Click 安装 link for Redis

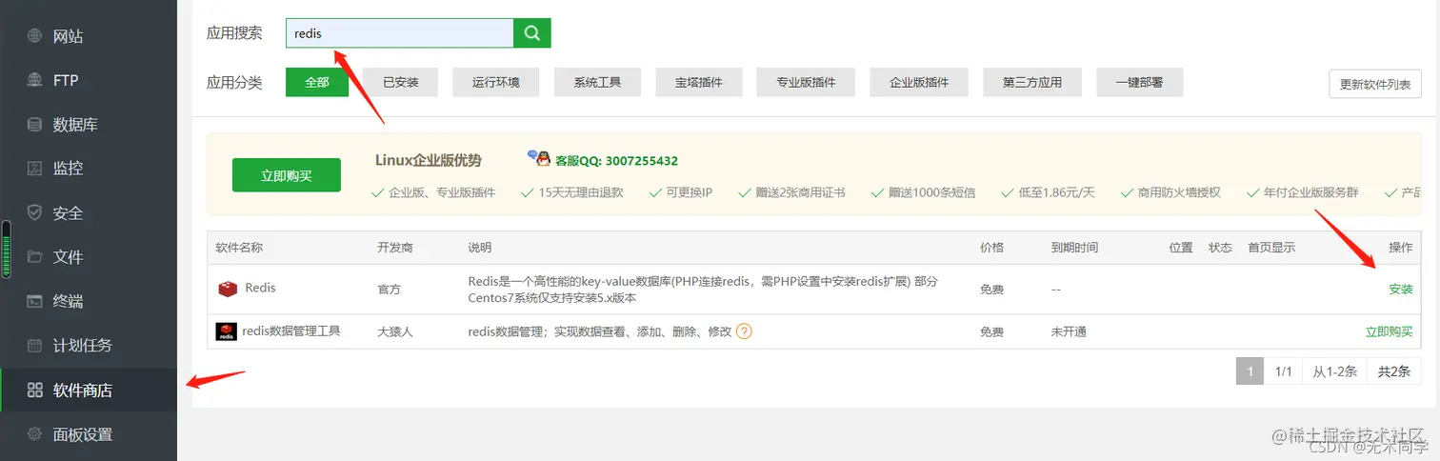click(x=1401, y=289)
